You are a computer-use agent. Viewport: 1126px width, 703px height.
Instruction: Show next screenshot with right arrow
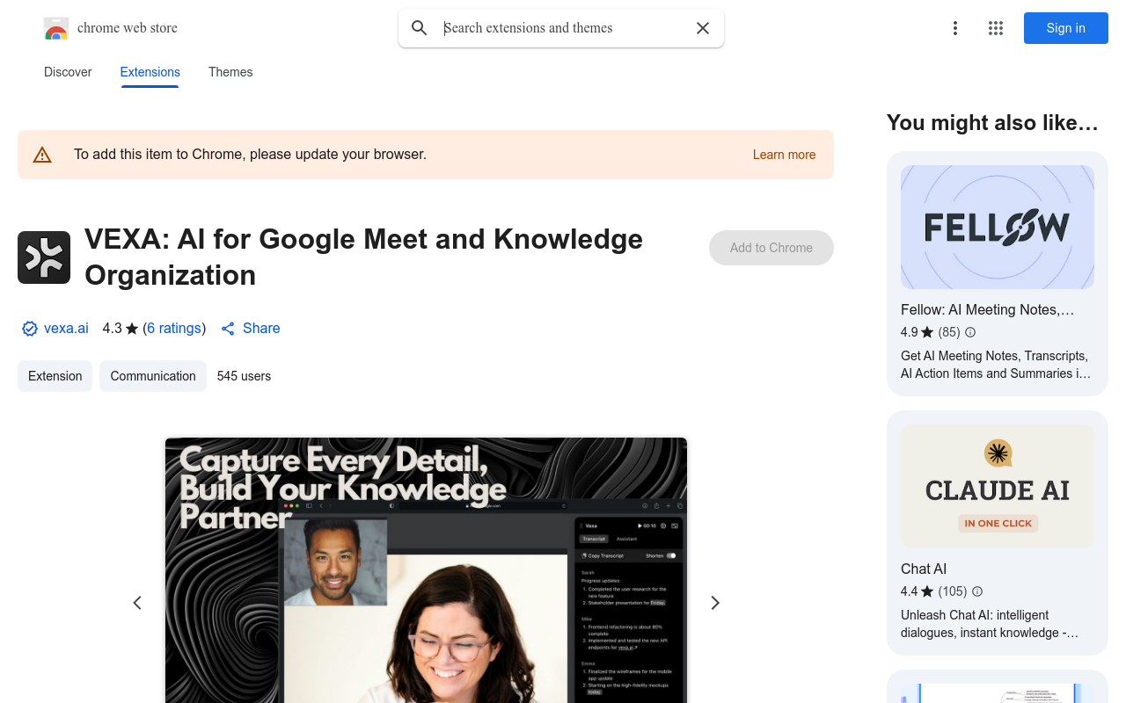pos(715,603)
